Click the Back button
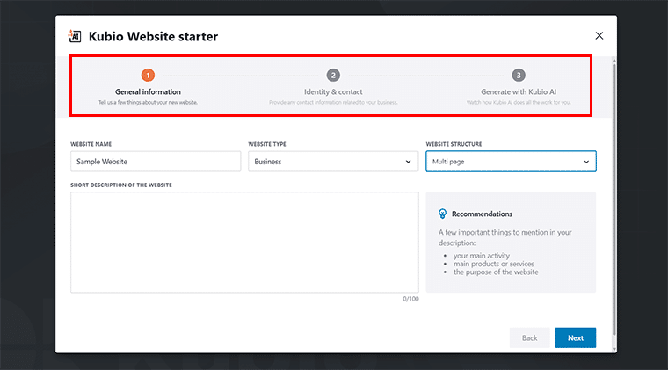The image size is (668, 370). (529, 337)
